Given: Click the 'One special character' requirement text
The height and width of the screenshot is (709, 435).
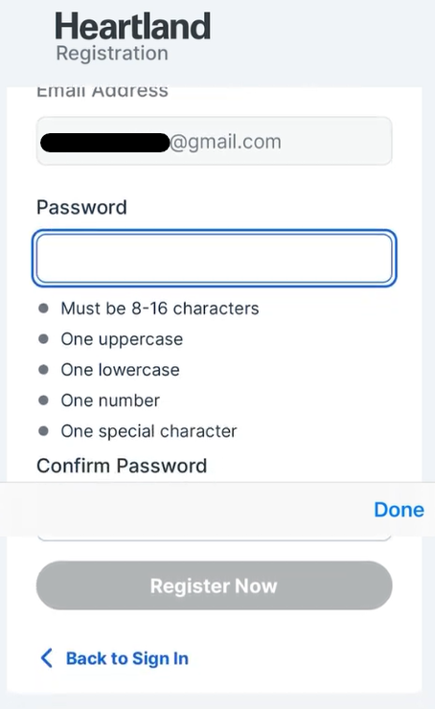Looking at the screenshot, I should point(149,431).
